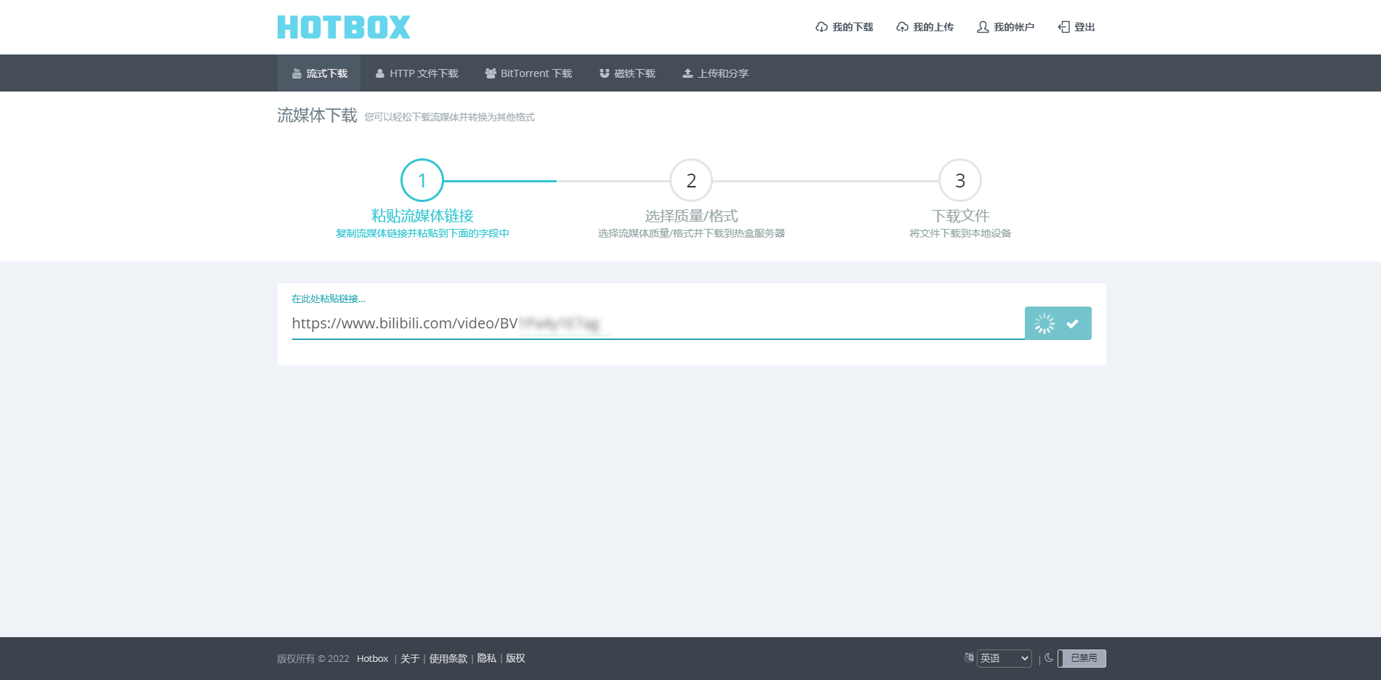Image resolution: width=1381 pixels, height=680 pixels.
Task: Open the 隐私 footer link
Action: [486, 657]
